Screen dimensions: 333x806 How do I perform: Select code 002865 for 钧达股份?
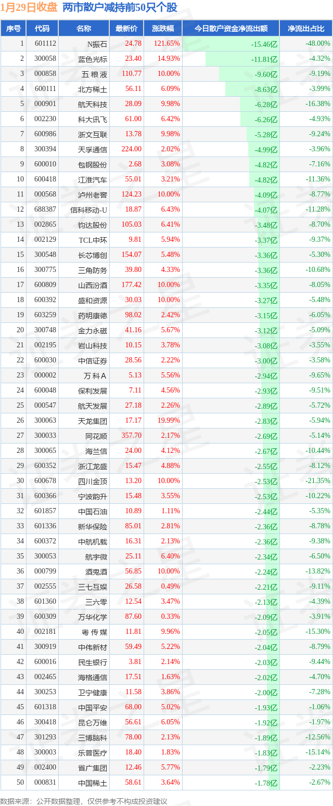tap(45, 225)
